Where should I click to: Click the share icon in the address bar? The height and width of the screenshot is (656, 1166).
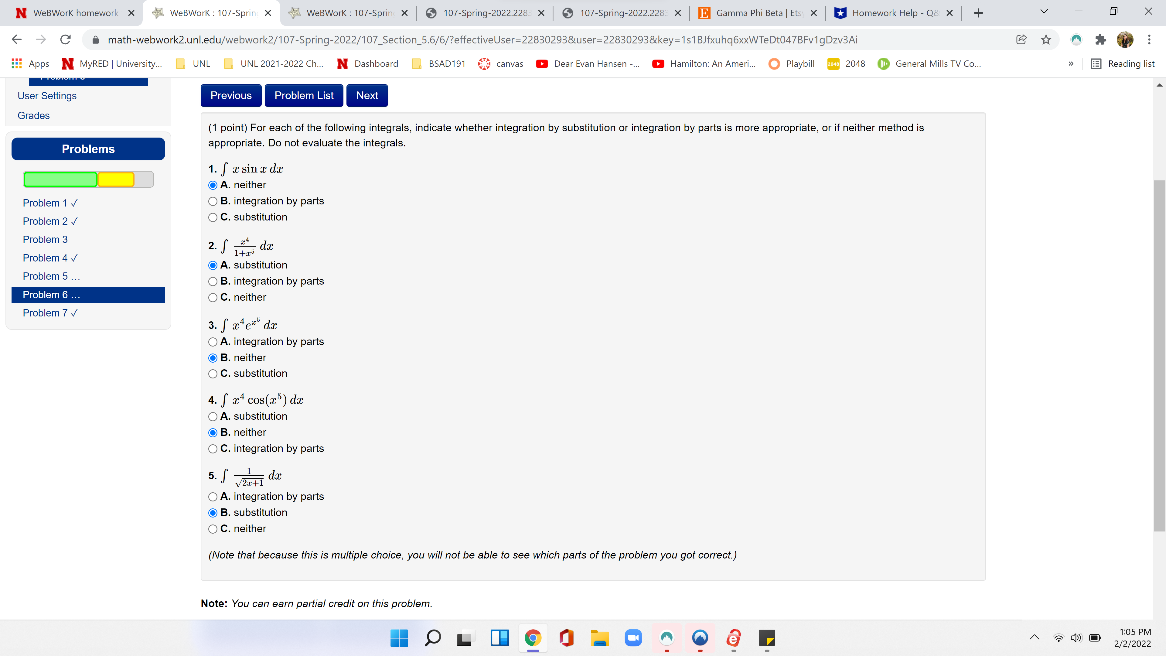click(1021, 39)
